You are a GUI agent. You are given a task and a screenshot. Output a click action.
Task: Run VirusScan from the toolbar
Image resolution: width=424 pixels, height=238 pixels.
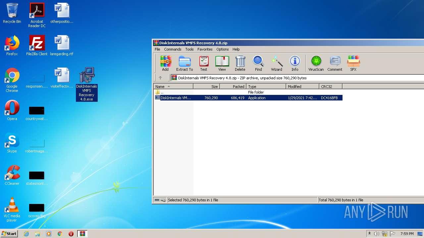(316, 63)
